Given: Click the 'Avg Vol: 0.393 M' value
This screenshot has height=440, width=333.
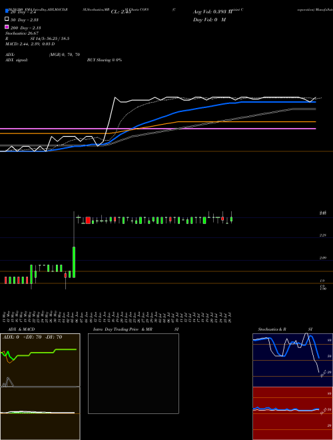Looking at the screenshot, I should (212, 12).
